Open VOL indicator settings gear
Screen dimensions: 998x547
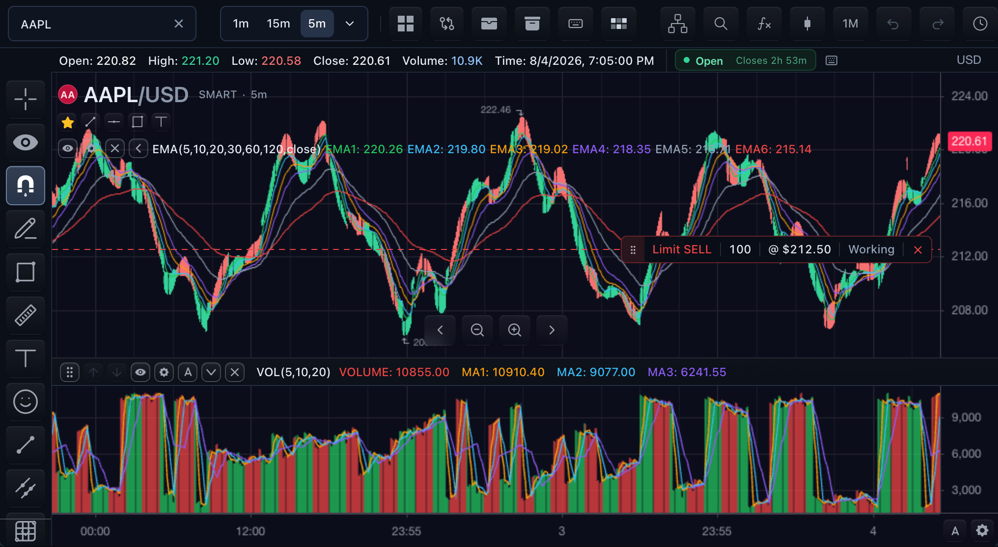(164, 372)
